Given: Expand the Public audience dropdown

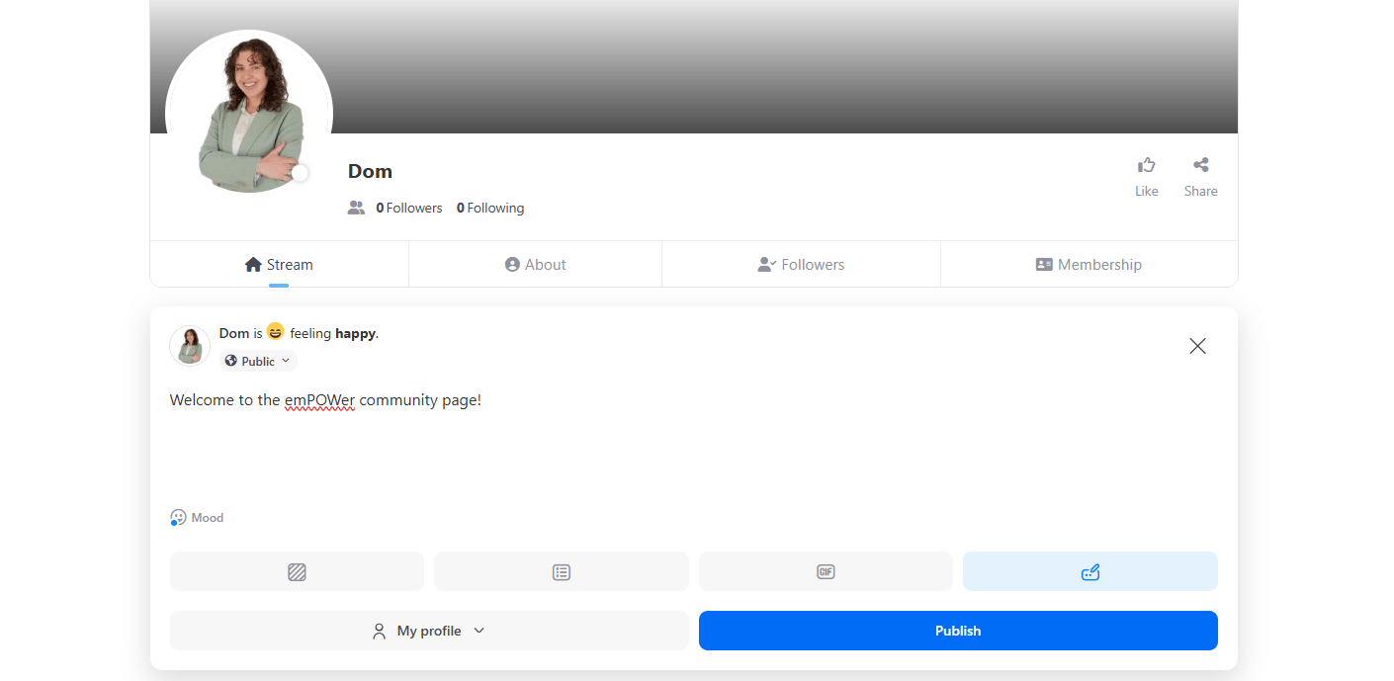Looking at the screenshot, I should point(287,360).
